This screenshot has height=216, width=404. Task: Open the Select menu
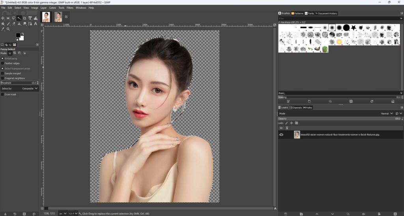(18, 8)
